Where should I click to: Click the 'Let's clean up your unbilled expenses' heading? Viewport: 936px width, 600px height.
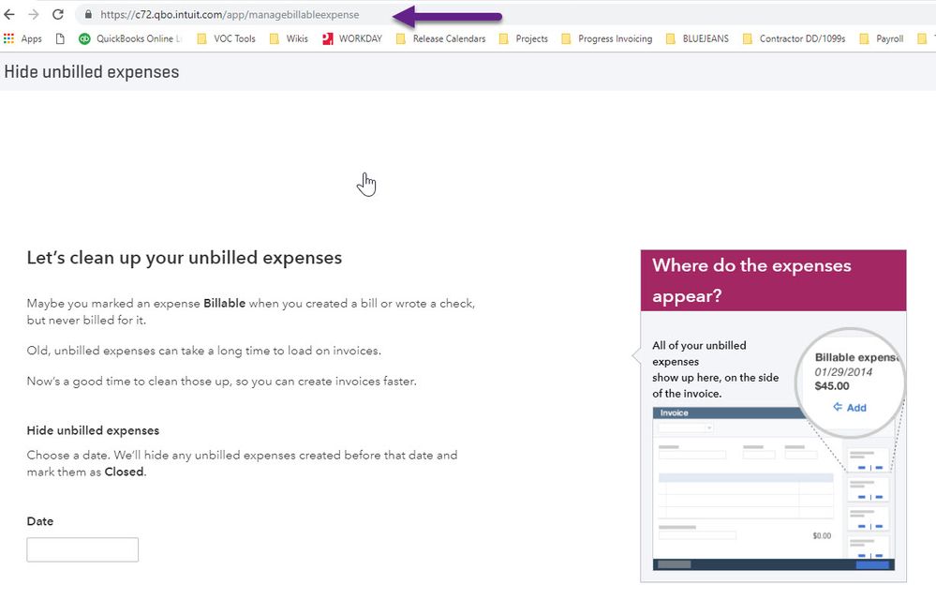[x=185, y=258]
